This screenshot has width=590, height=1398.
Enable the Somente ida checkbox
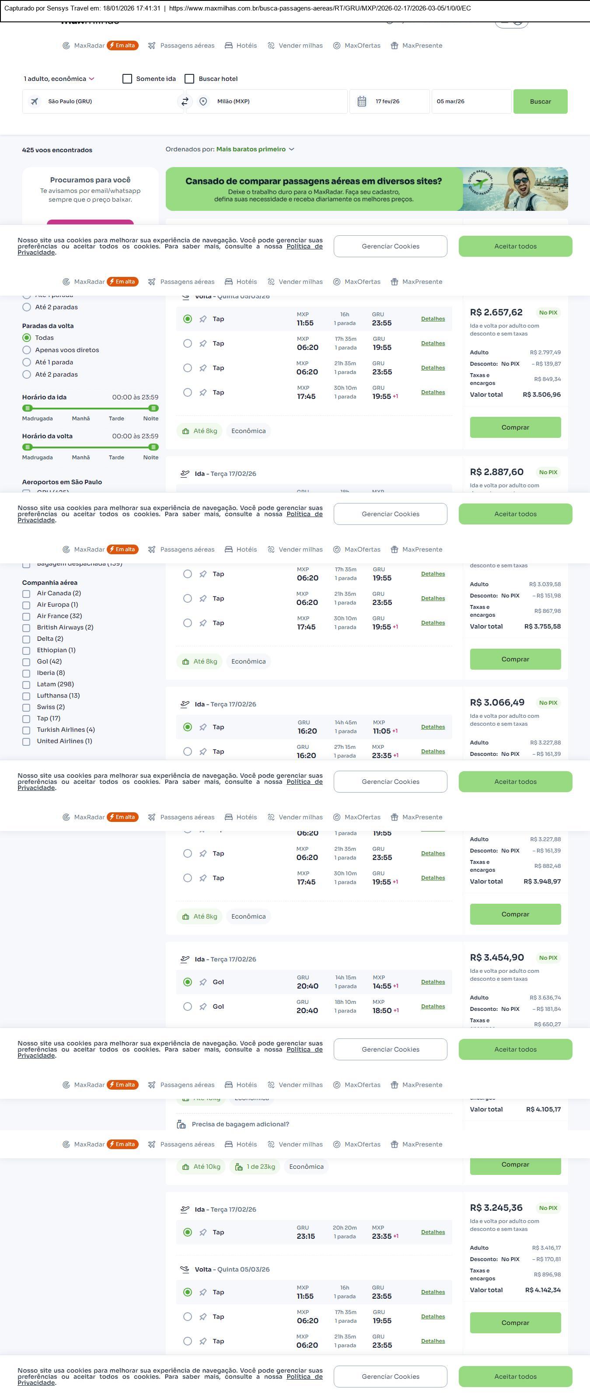point(128,79)
